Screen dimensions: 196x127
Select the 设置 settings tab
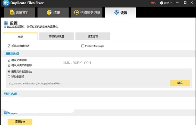[120, 12]
